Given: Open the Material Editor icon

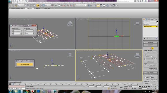Looking at the screenshot, I should 107,5.
